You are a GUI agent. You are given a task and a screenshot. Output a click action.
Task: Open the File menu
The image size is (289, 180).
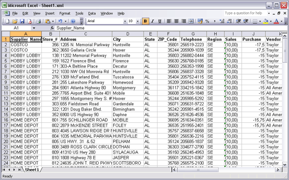15,13
